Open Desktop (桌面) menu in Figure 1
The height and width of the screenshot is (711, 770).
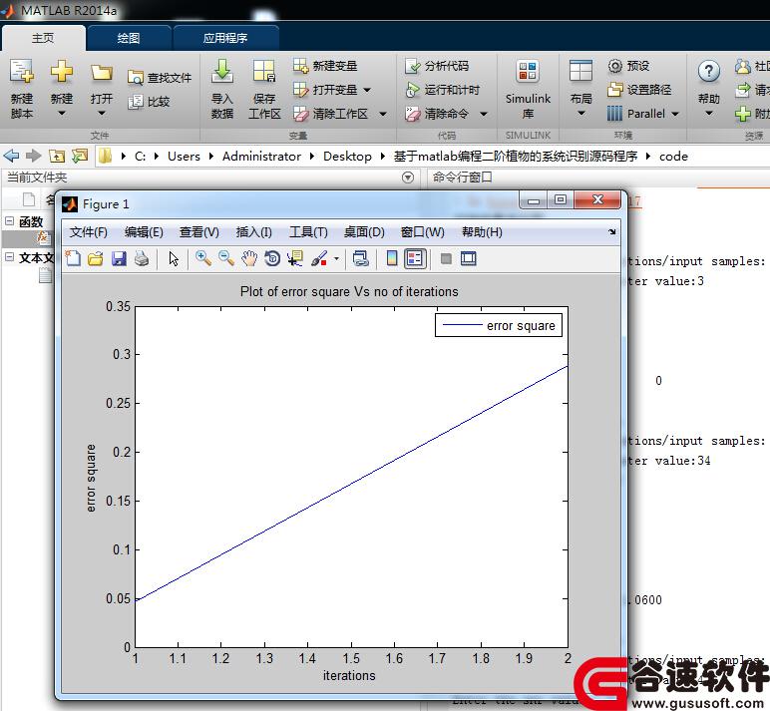click(364, 231)
